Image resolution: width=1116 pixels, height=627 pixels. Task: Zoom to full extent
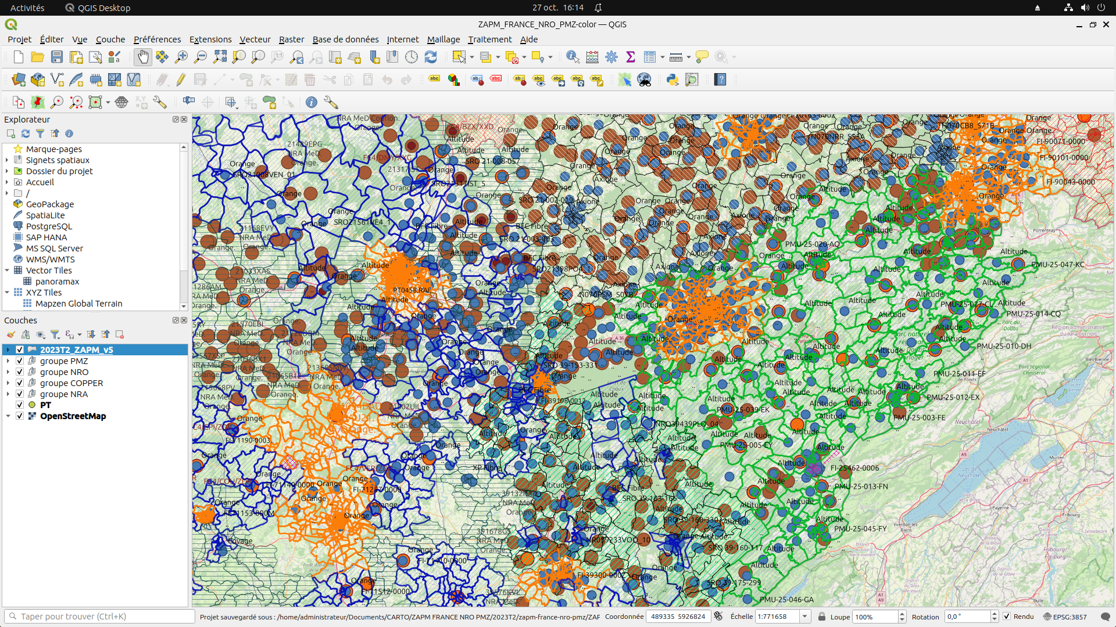click(220, 57)
